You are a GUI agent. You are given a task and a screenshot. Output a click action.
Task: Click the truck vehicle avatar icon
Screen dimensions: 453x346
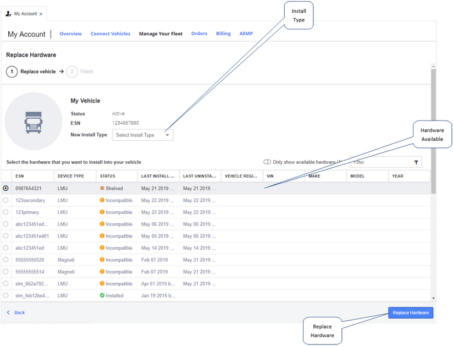point(34,122)
